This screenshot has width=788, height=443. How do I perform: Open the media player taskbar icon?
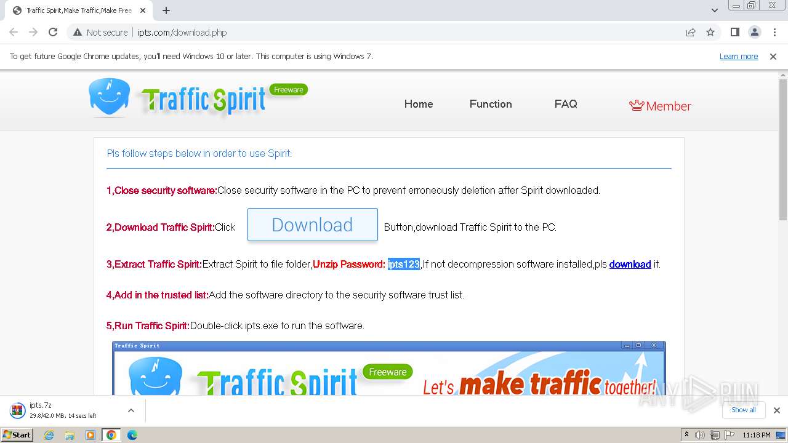tap(90, 435)
